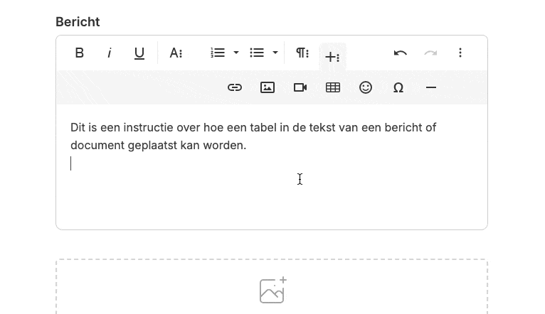Insert an ordered numbered list
Viewport: 545px width, 314px height.
[218, 53]
